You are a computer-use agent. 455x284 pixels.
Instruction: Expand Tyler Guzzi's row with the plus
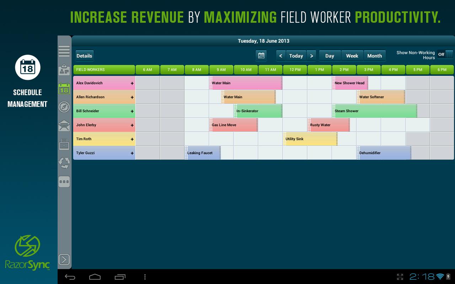click(132, 153)
